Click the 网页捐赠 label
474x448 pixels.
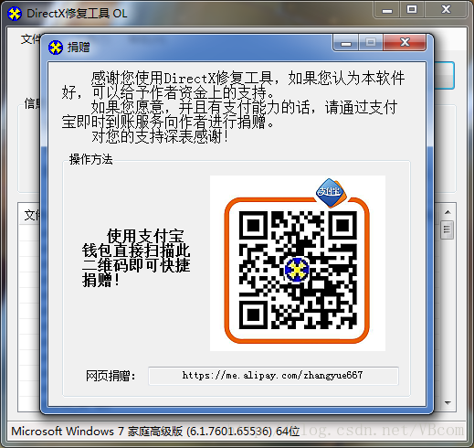click(111, 376)
